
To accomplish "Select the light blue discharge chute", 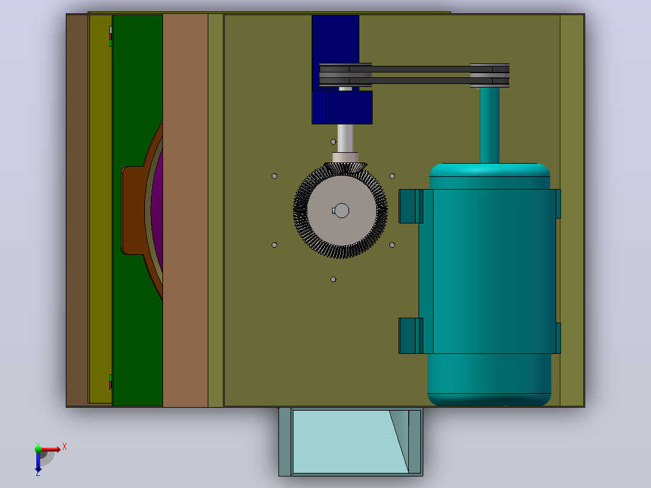I will point(351,441).
